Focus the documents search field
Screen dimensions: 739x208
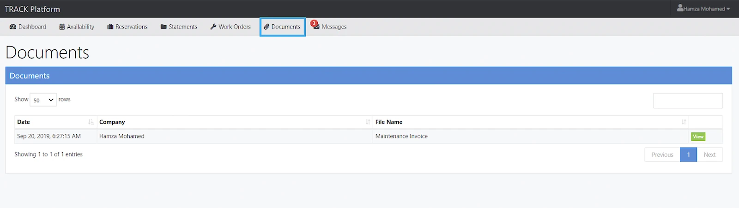click(688, 101)
